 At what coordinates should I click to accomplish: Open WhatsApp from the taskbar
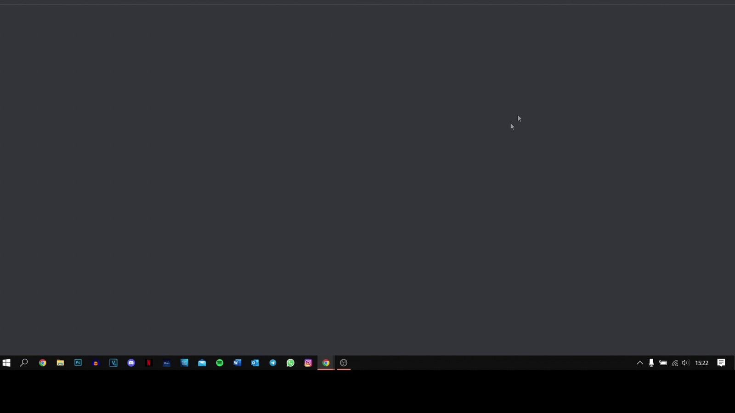pos(290,363)
